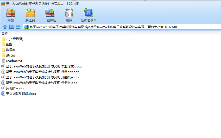The width and height of the screenshot is (221, 138).
Task: Click the folder icon of 源代码
Action: [x=3, y=55]
